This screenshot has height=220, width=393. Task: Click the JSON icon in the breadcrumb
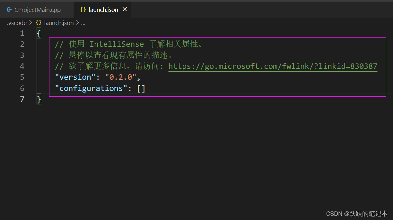click(x=39, y=23)
